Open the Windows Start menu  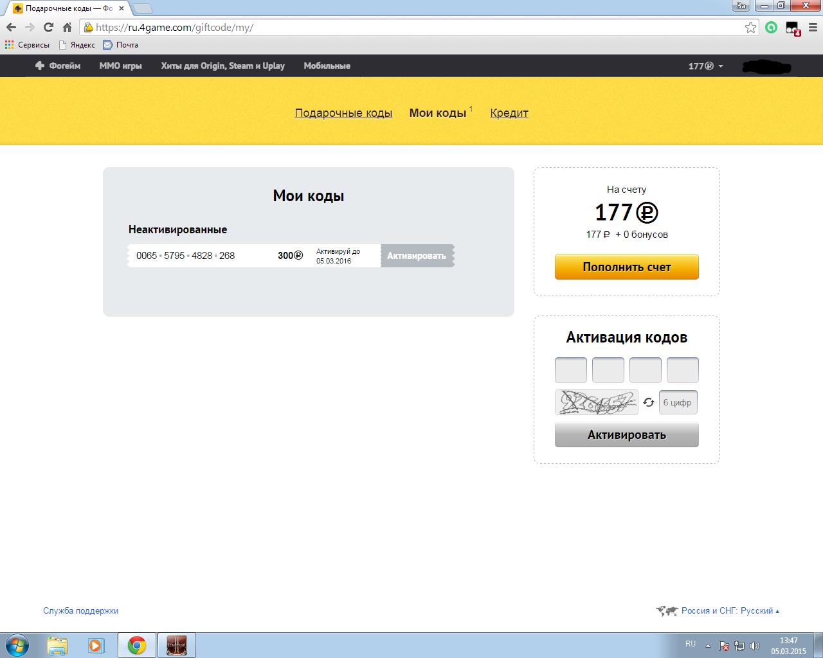point(17,645)
